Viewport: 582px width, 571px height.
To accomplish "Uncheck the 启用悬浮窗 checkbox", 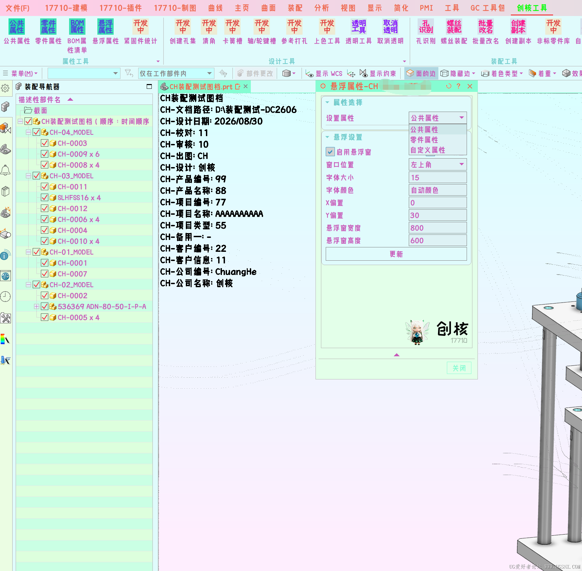I will (330, 152).
